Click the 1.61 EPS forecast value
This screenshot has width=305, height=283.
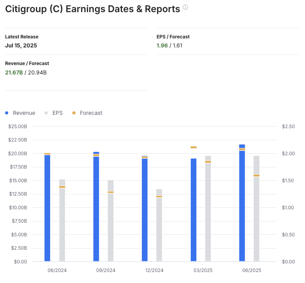(x=178, y=45)
